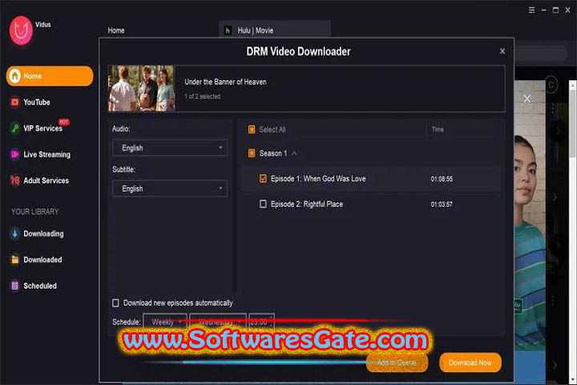The image size is (577, 385).
Task: Open the Subtitle language dropdown
Action: click(x=170, y=188)
